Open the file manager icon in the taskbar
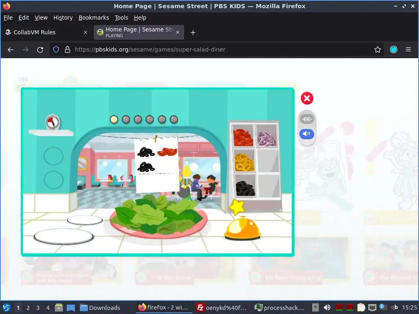 (x=59, y=307)
